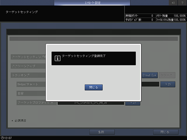This screenshot has width=187, height=140.
Task: Click the ターゲットセッティング title text
Action: coord(22,12)
